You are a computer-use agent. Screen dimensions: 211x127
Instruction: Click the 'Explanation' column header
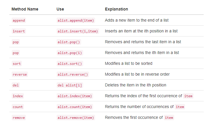116,9
